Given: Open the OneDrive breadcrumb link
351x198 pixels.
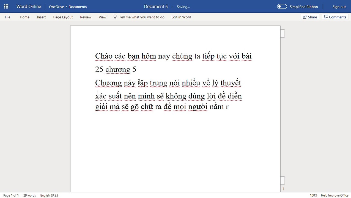Looking at the screenshot, I should (56, 7).
